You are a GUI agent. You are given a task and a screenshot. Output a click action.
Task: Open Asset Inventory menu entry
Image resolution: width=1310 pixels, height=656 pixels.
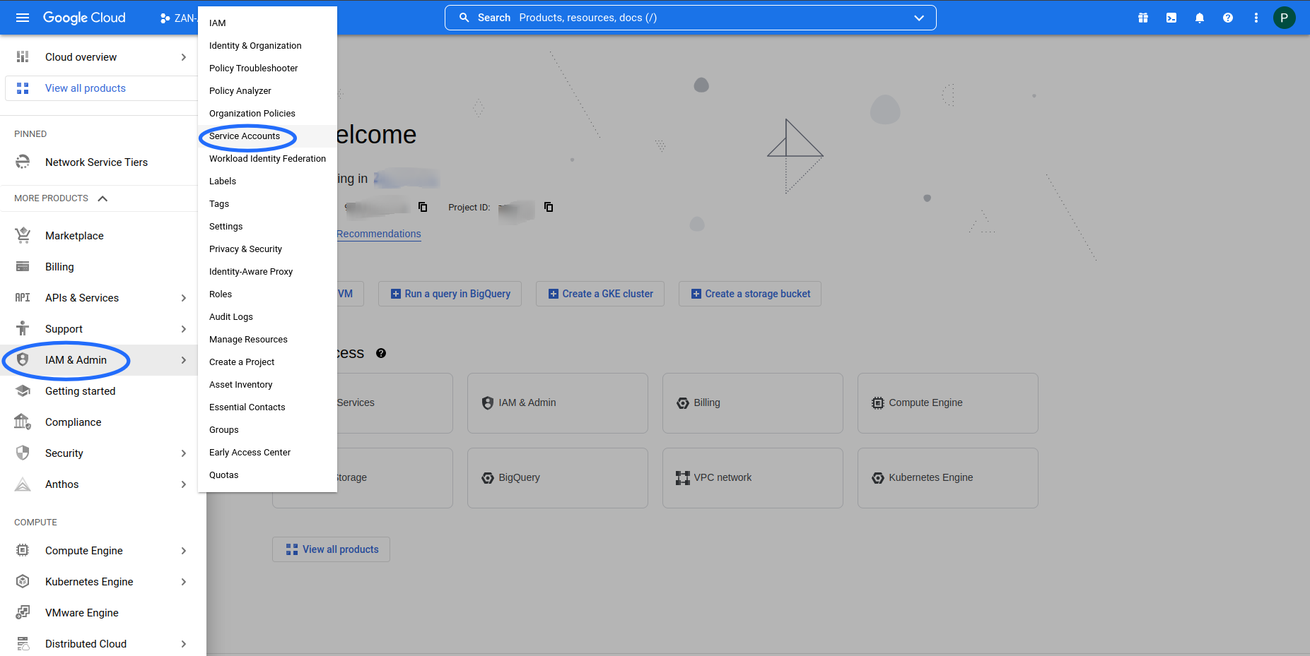tap(267, 385)
